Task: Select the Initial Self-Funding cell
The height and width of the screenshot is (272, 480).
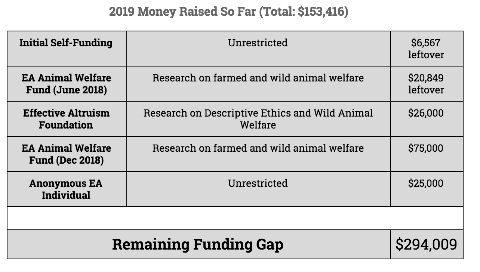Action: [x=66, y=43]
